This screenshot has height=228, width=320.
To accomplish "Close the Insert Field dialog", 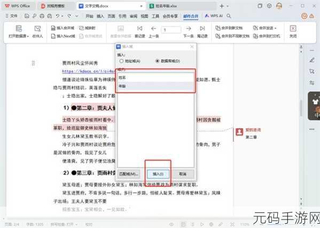I will coord(192,46).
